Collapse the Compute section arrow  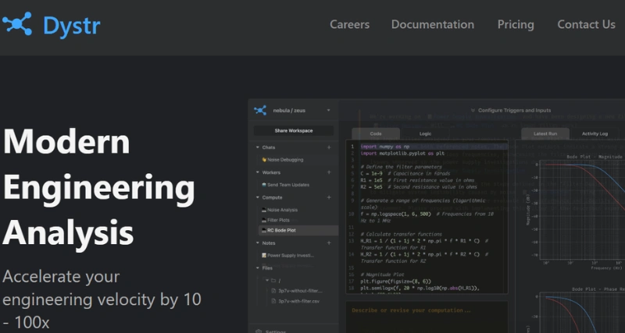coord(257,197)
